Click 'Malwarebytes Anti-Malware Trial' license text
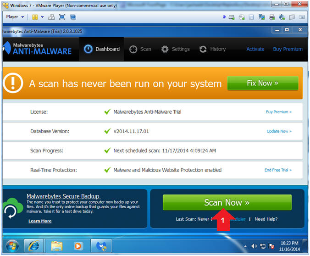 [x=147, y=112]
